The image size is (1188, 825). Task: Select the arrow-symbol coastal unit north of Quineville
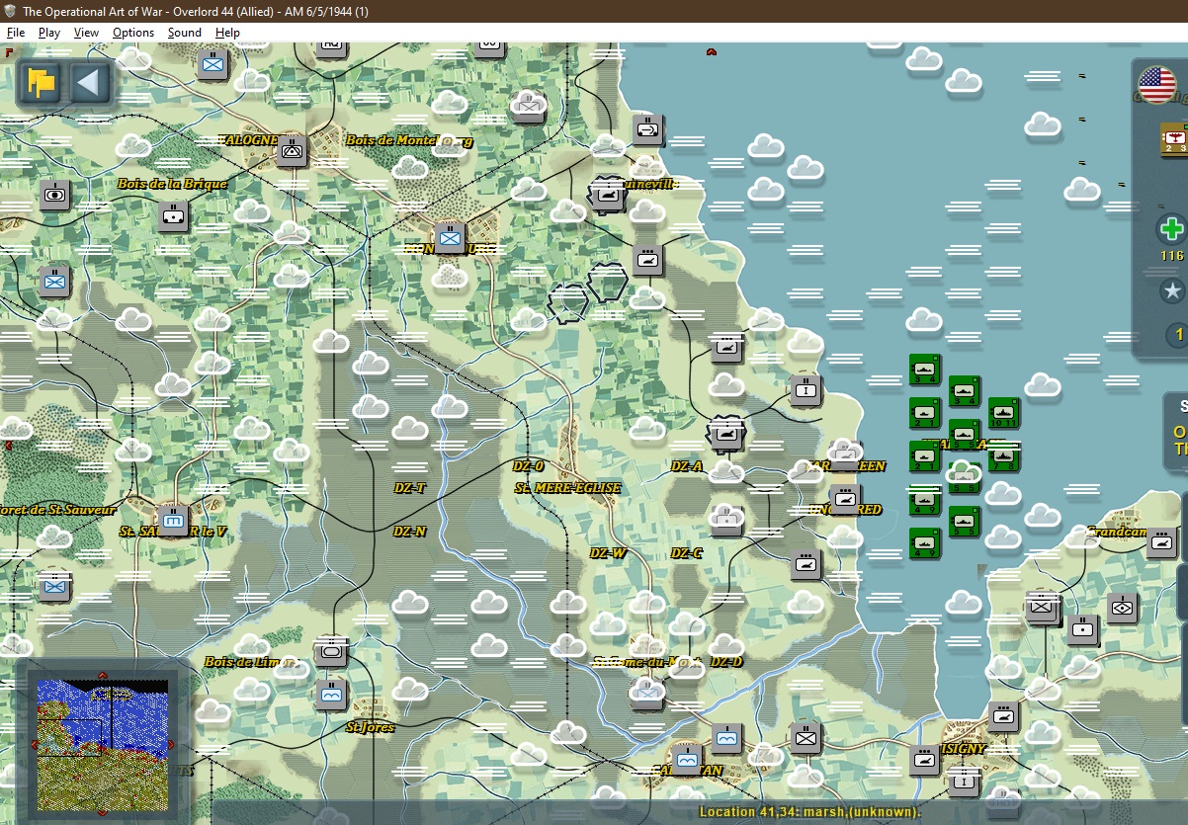tap(647, 128)
